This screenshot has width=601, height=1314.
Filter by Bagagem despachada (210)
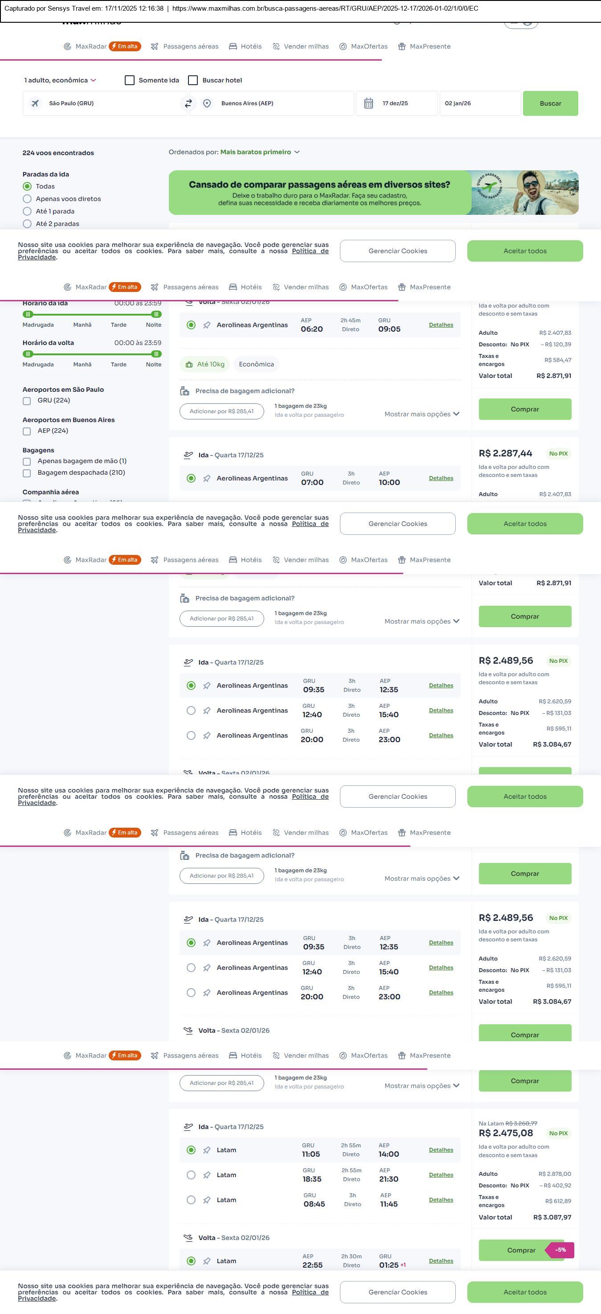tap(27, 473)
